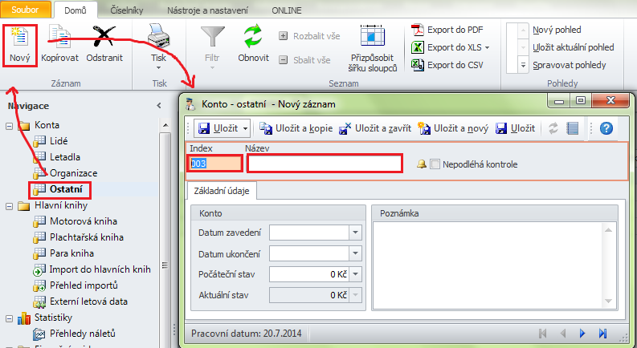Open the Datum ukončení dropdown
Viewport: 637px width, 348px height.
tap(356, 253)
